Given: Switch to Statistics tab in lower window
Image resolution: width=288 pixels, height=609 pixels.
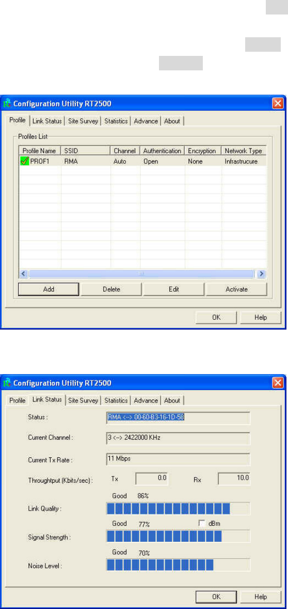Looking at the screenshot, I should click(116, 400).
